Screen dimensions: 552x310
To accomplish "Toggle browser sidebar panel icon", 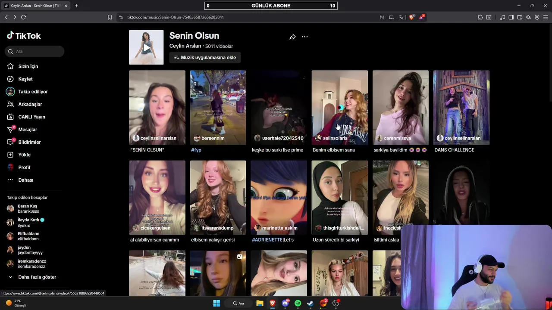I will pyautogui.click(x=511, y=17).
